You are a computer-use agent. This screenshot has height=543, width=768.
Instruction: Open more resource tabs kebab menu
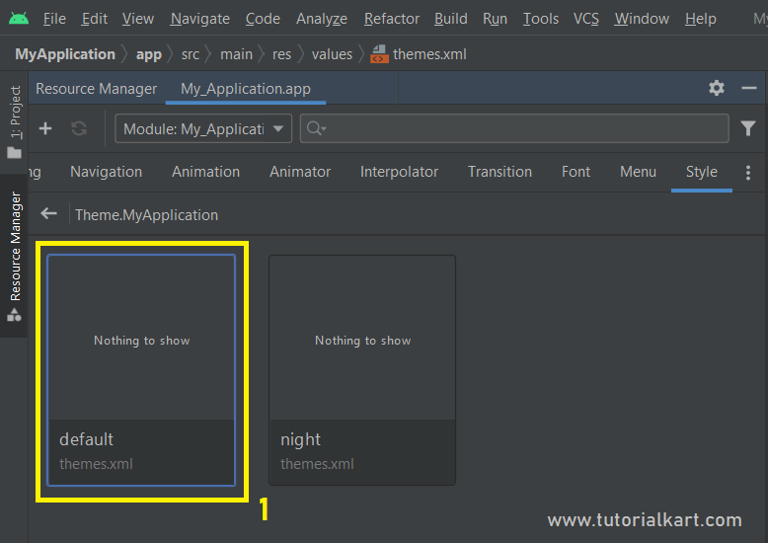(748, 173)
